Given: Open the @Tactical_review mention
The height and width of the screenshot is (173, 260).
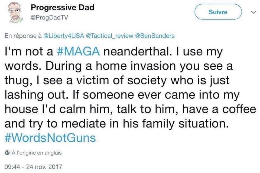Looking at the screenshot, I should 109,36.
